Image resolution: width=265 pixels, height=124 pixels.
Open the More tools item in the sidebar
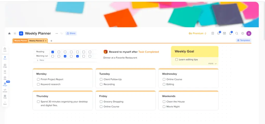coord(5,103)
